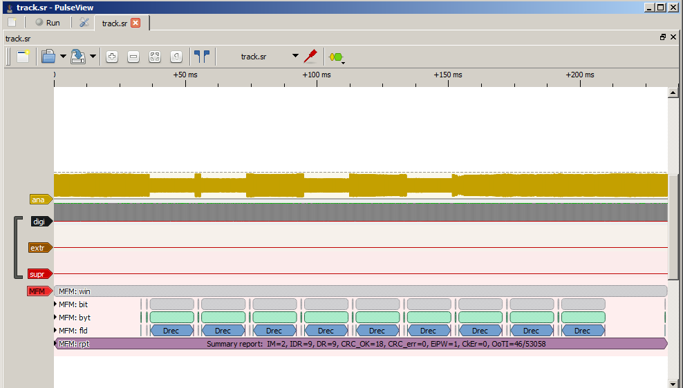This screenshot has width=683, height=388.
Task: Click the MFM: win annotation row
Action: point(361,291)
